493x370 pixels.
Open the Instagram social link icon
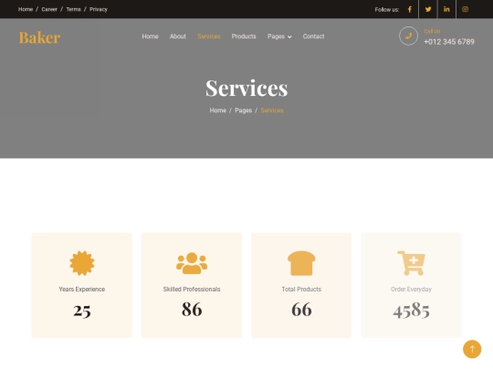pos(465,9)
